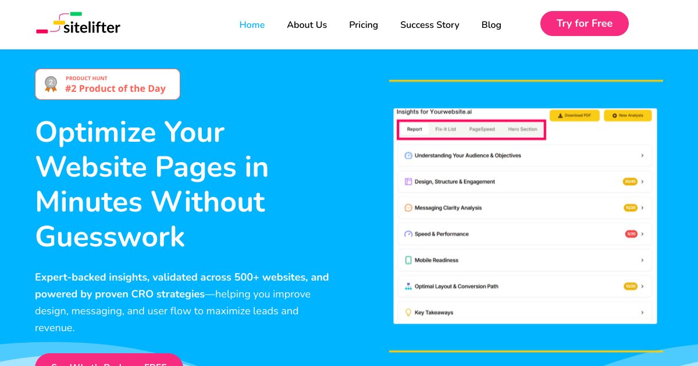The height and width of the screenshot is (366, 698).
Task: Expand Understanding Your Audience & Objectives chevron
Action: point(642,156)
